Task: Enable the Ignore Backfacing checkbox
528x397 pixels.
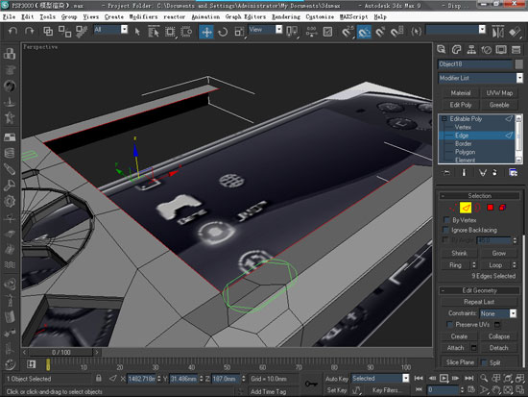Action: 446,230
